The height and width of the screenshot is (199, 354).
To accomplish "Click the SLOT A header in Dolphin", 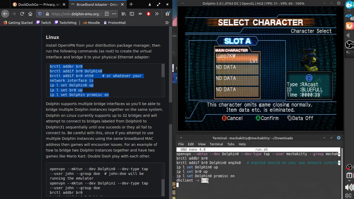I will point(237,41).
